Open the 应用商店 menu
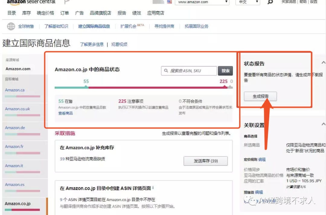This screenshot has height=215, width=326. pos(155,13)
